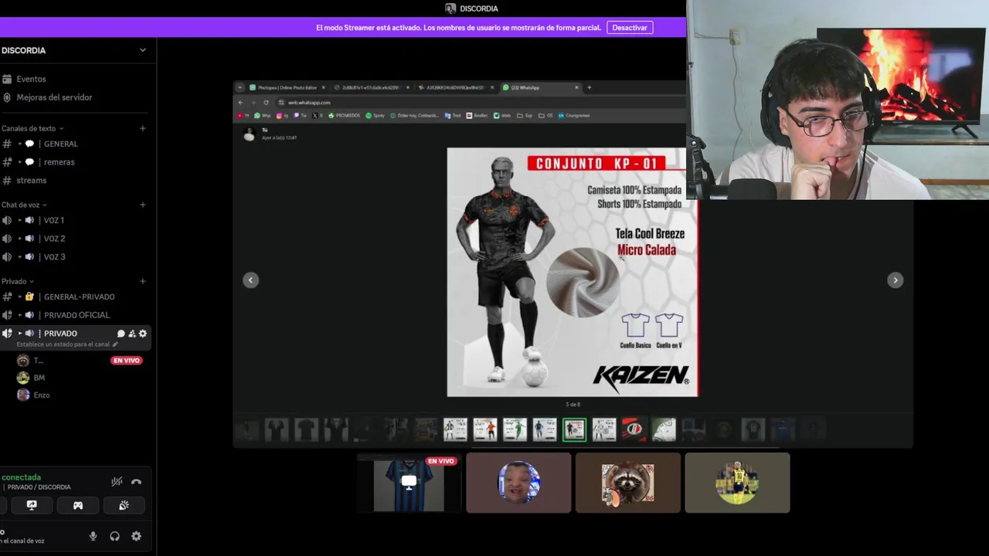The height and width of the screenshot is (556, 989).
Task: Open the GENERAL text channel
Action: pyautogui.click(x=61, y=144)
